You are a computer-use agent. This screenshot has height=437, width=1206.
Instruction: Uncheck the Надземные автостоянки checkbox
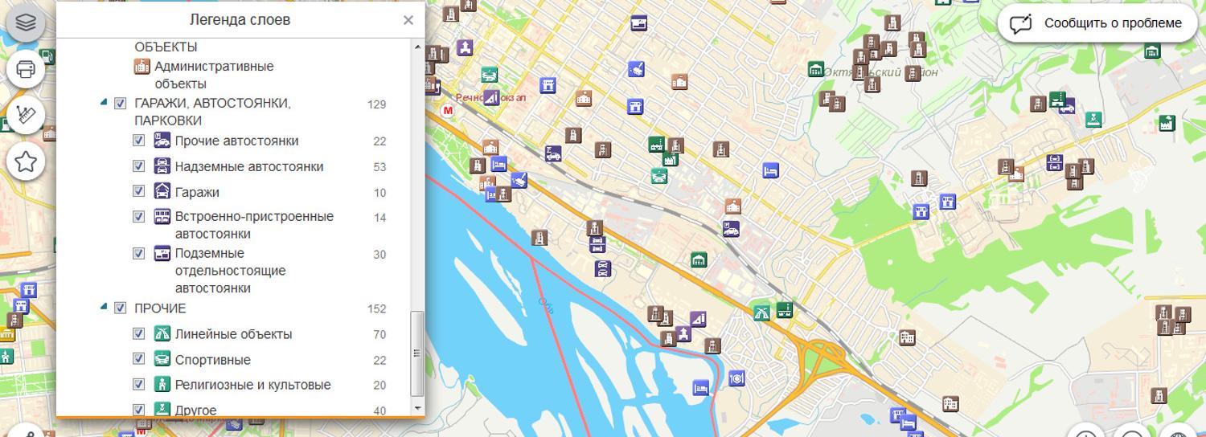pos(139,166)
